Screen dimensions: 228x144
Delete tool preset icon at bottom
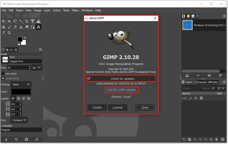(27, 139)
